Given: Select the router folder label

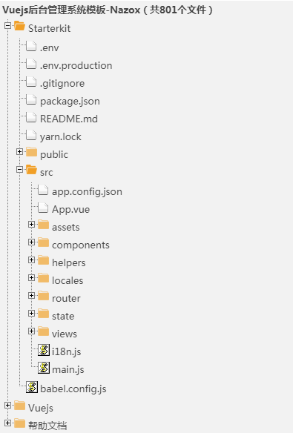Looking at the screenshot, I should point(66,299).
